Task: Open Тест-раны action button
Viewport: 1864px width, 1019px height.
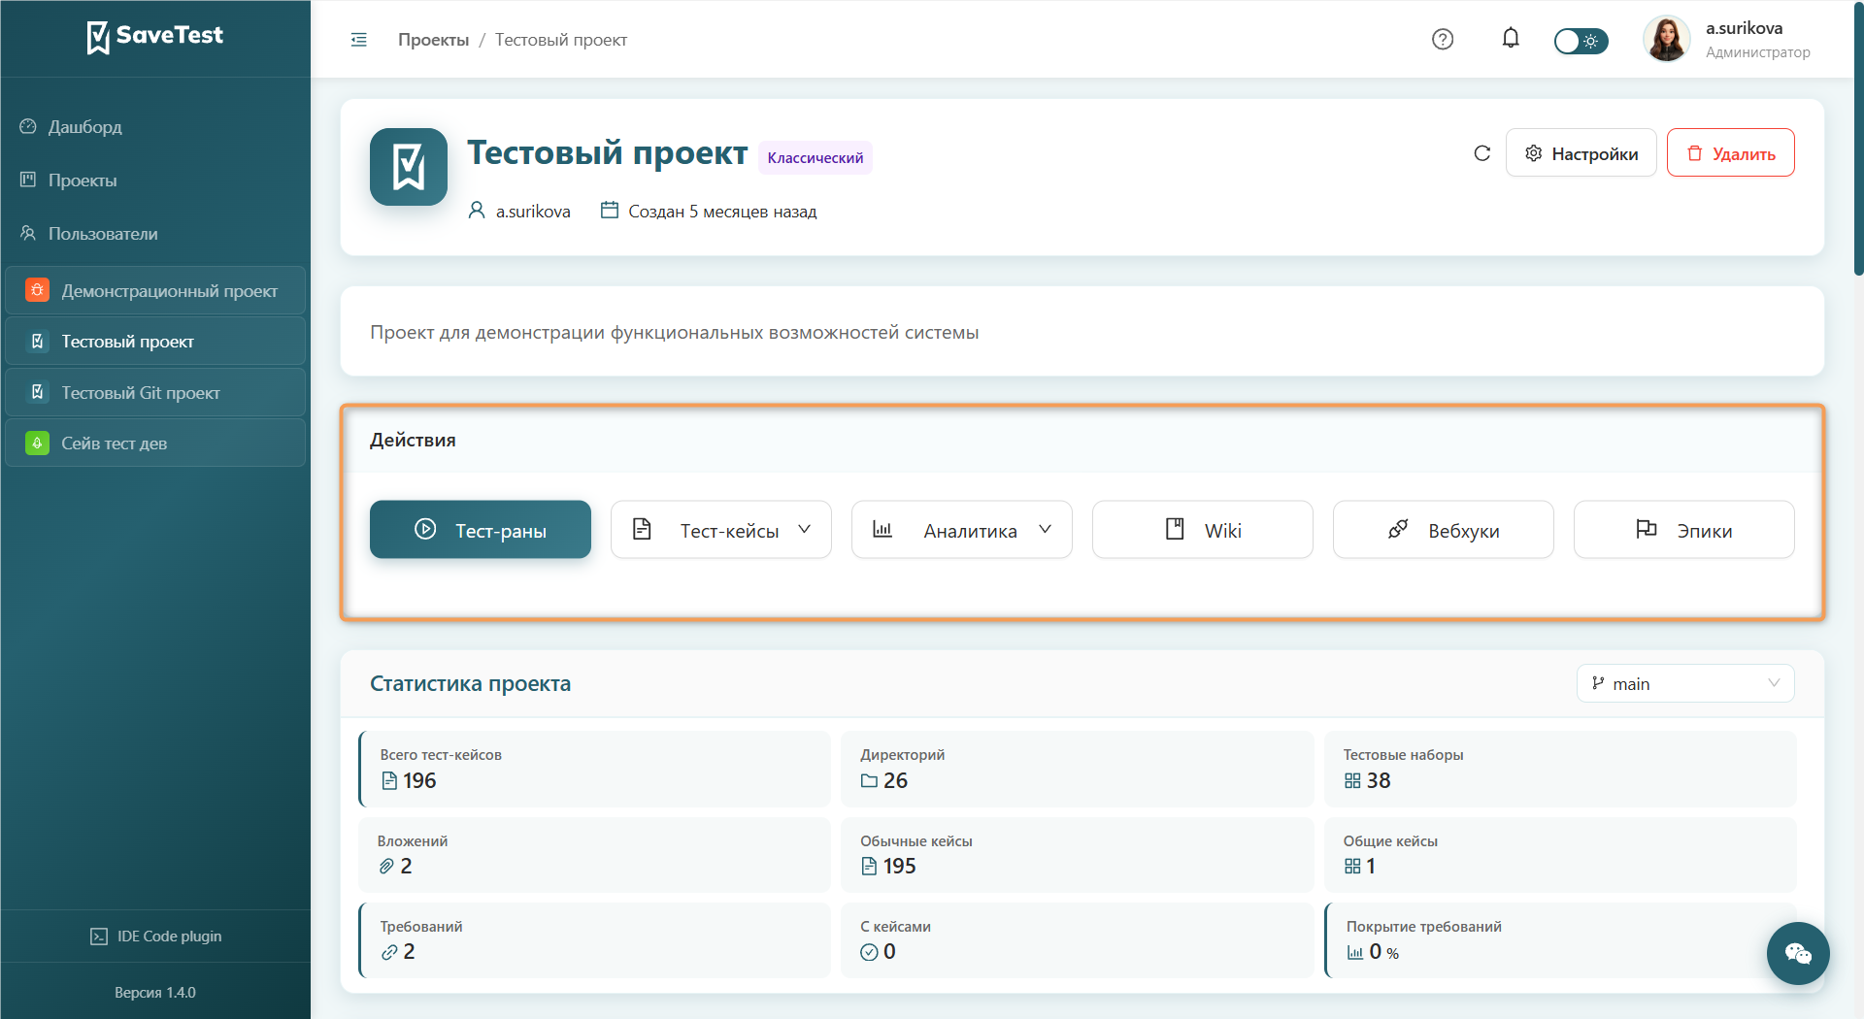Action: [481, 530]
